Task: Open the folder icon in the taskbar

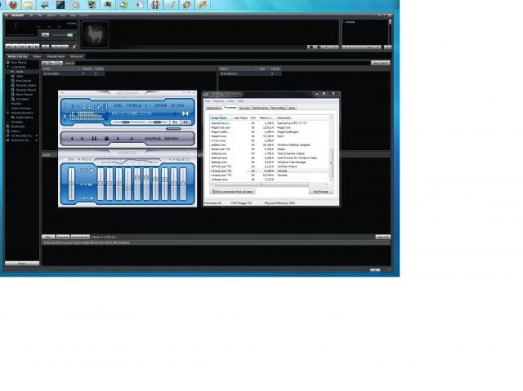Action: pyautogui.click(x=29, y=5)
